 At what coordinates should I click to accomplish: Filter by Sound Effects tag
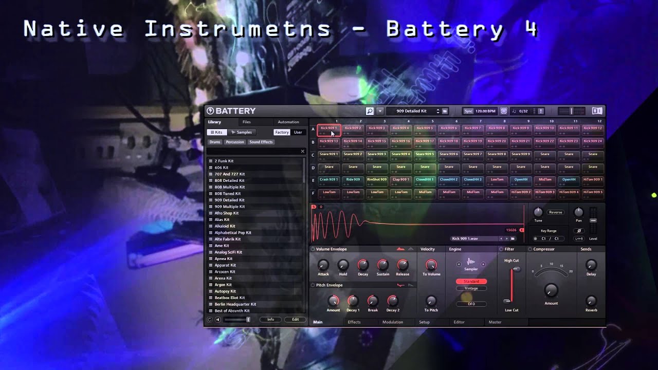pyautogui.click(x=261, y=142)
